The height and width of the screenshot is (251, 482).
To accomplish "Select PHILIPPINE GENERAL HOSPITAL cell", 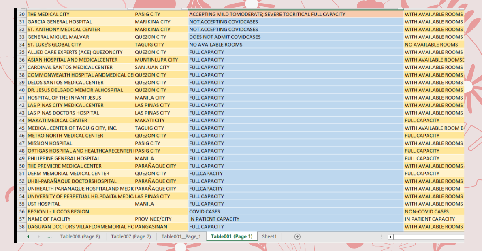I will coord(80,158).
